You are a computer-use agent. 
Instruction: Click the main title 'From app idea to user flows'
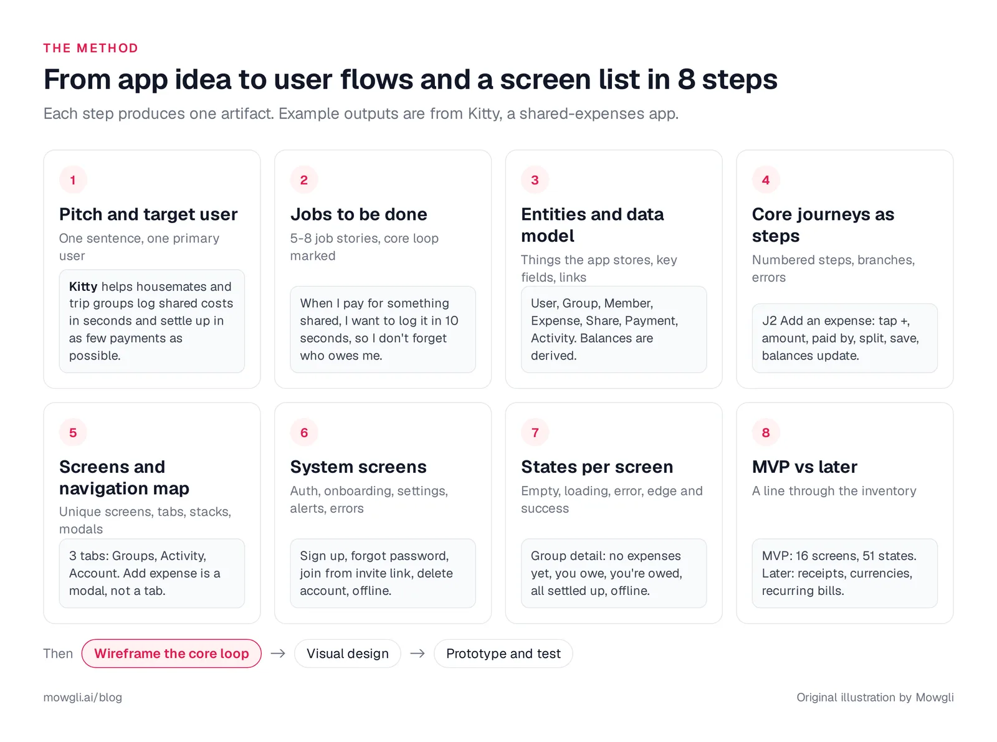(411, 80)
